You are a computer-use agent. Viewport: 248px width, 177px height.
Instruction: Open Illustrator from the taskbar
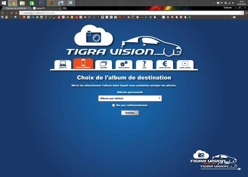(51, 3)
